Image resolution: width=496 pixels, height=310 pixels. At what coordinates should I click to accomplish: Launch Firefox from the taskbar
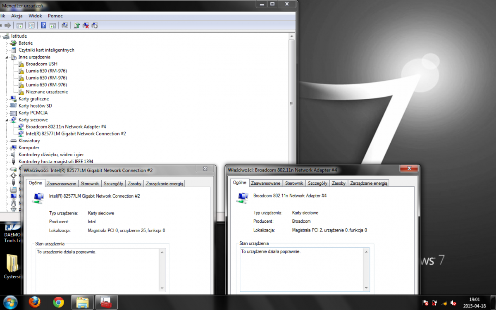34,303
